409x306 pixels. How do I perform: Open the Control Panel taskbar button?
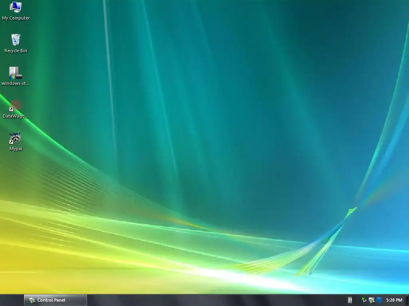[55, 300]
